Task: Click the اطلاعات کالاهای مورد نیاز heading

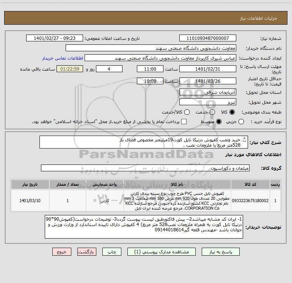Action: pos(253,155)
